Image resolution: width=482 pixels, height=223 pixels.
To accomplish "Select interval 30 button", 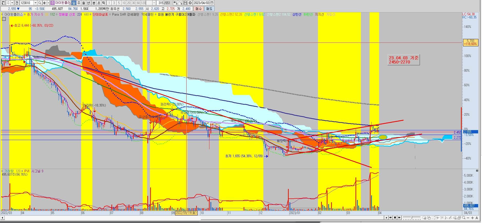I will (133, 3).
